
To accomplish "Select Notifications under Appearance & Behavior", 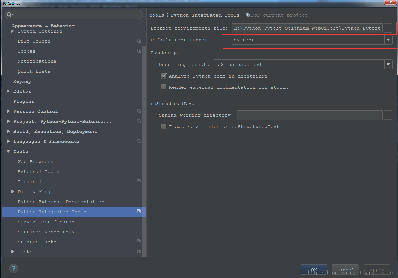I will point(37,61).
